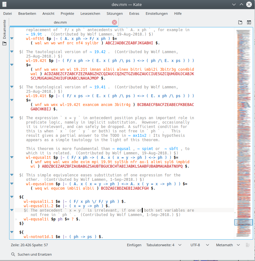Toggle Einfügen insert mode
The width and height of the screenshot is (255, 261).
point(134,245)
